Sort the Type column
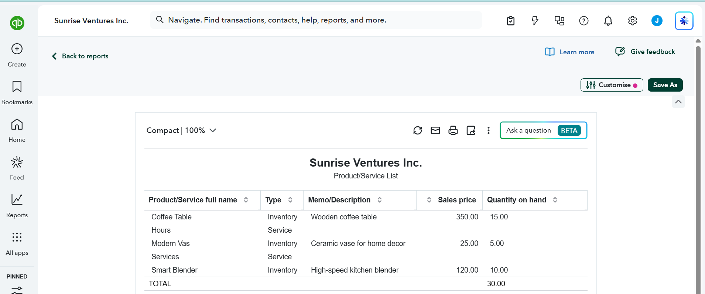Screen dimensions: 705x294 click(290, 200)
